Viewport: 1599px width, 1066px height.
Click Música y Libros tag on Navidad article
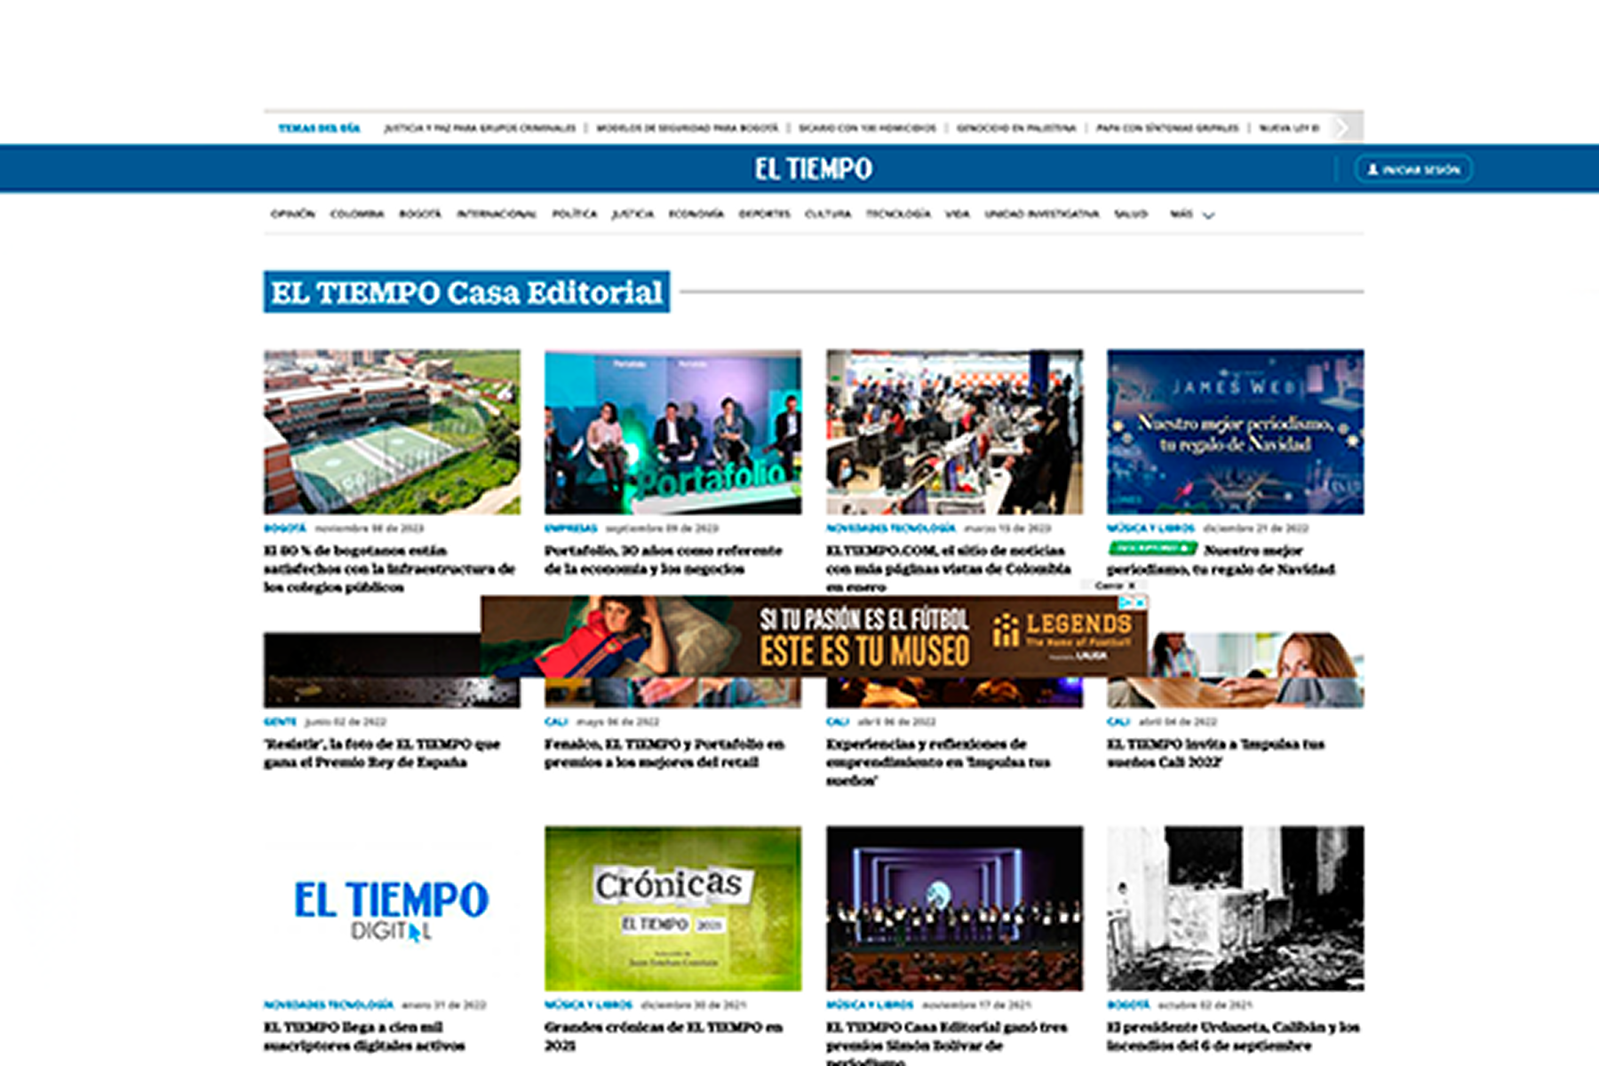(x=1150, y=529)
